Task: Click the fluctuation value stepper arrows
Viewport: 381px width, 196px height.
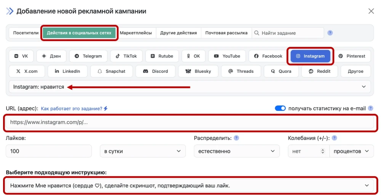Action: [323, 151]
